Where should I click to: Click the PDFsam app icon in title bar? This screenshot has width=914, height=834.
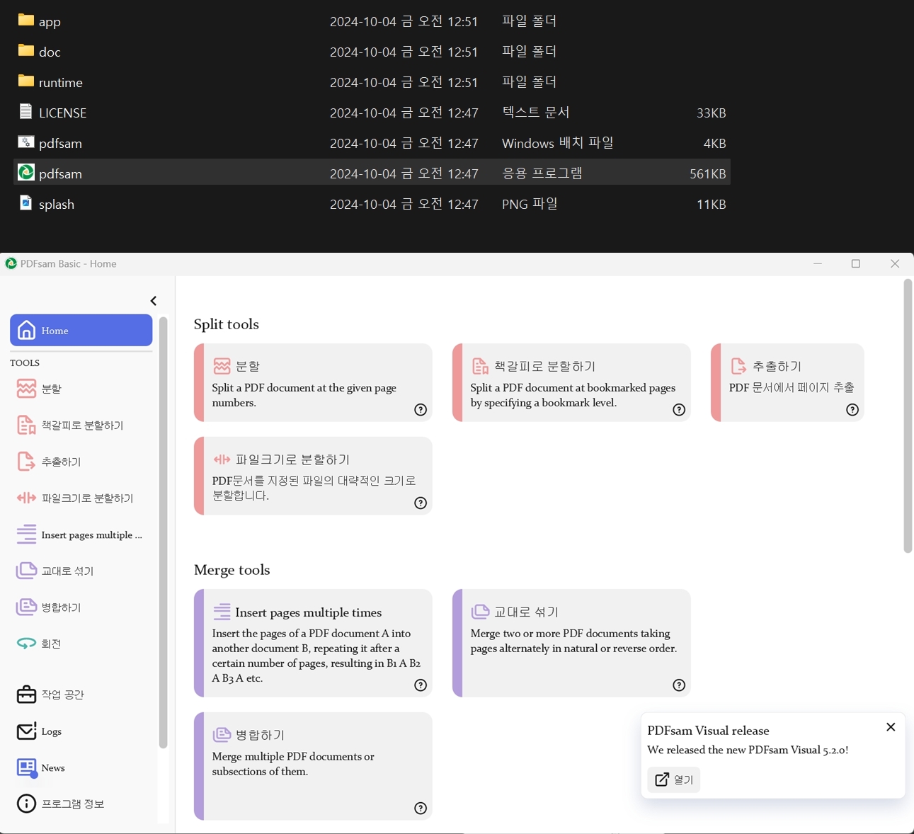click(x=11, y=263)
